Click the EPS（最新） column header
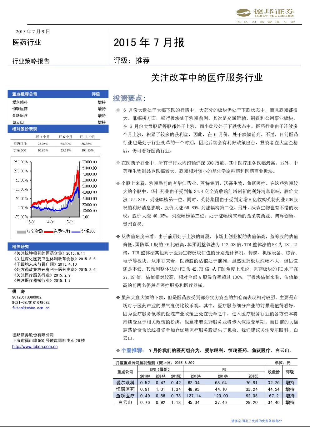The height and width of the screenshot is (439, 310). (x=160, y=370)
